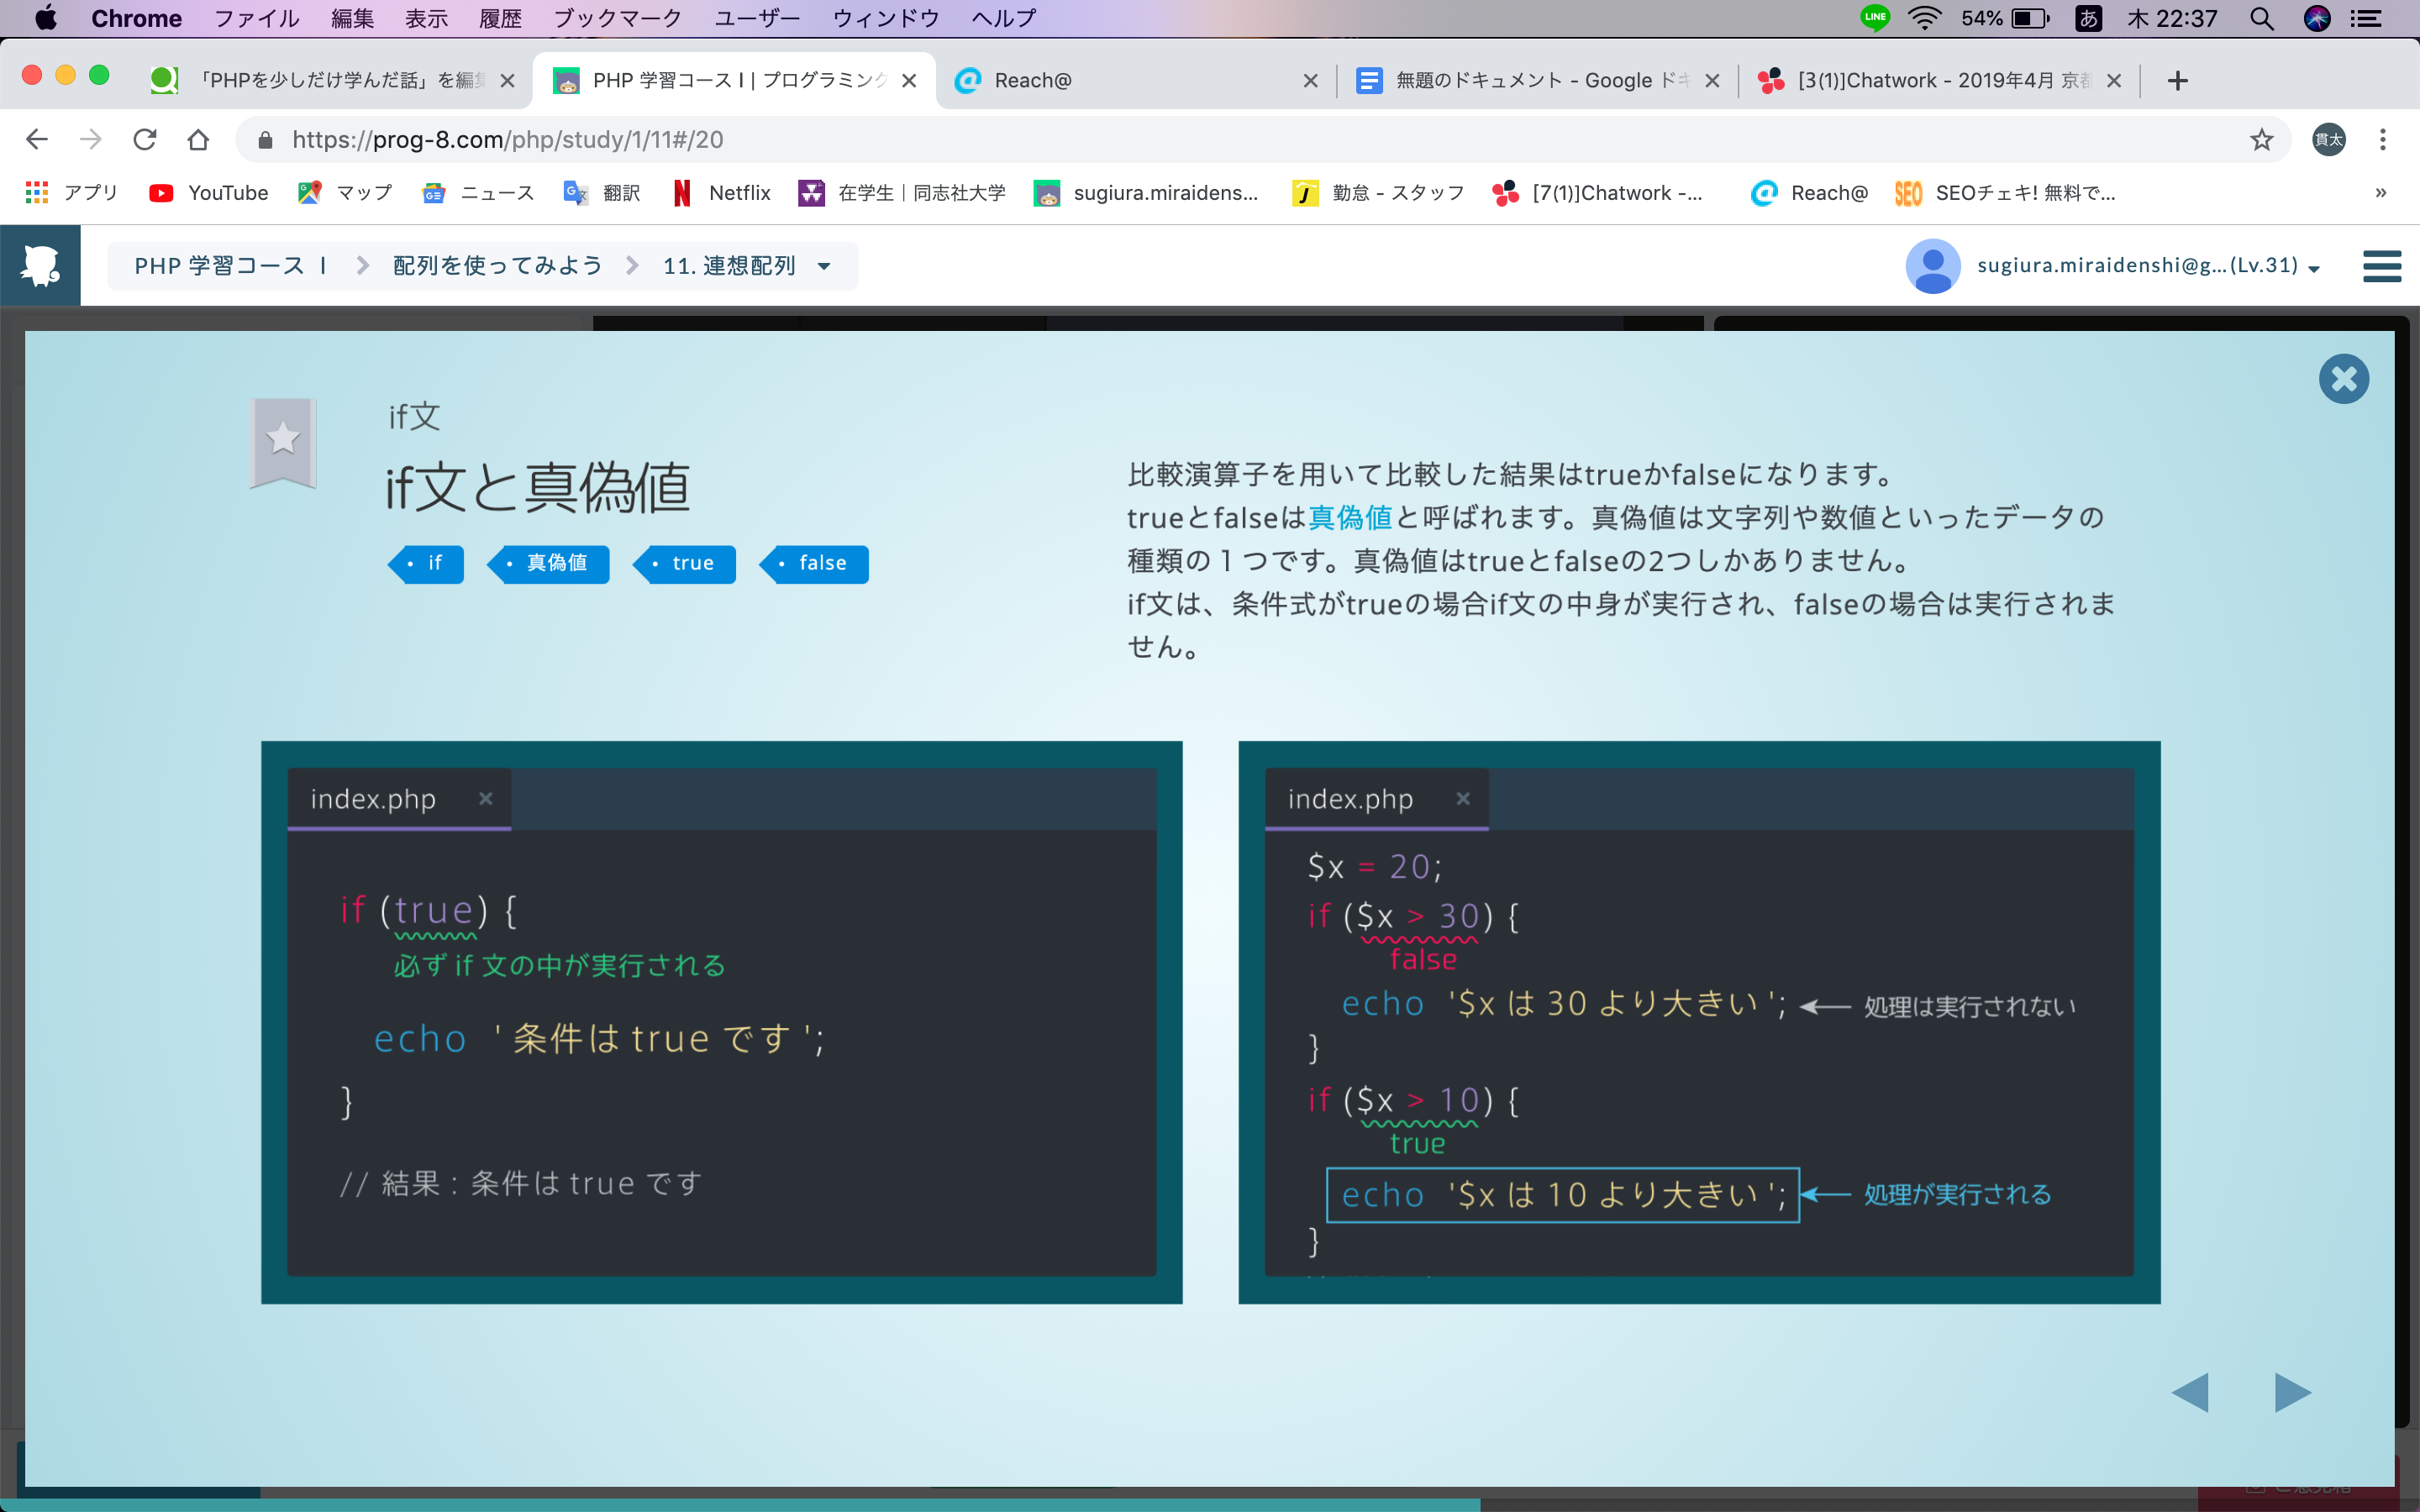The image size is (2420, 1512).
Task: Switch Japanese input source あ
Action: pyautogui.click(x=2088, y=18)
